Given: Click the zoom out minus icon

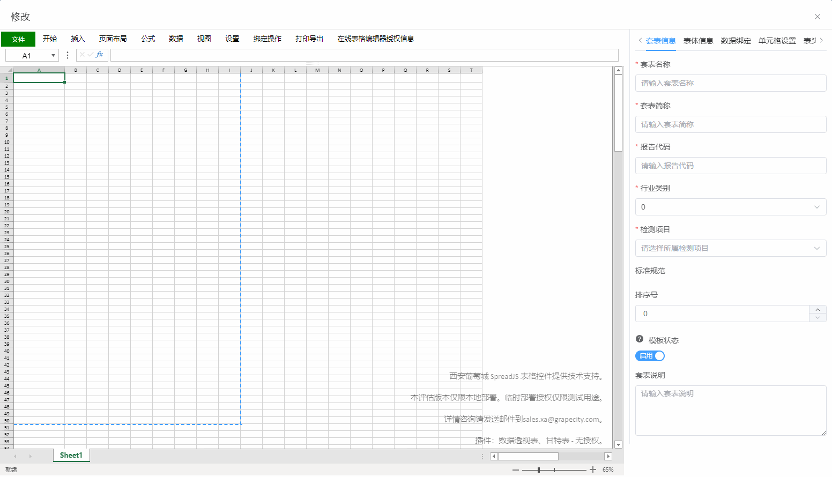Looking at the screenshot, I should [x=516, y=470].
